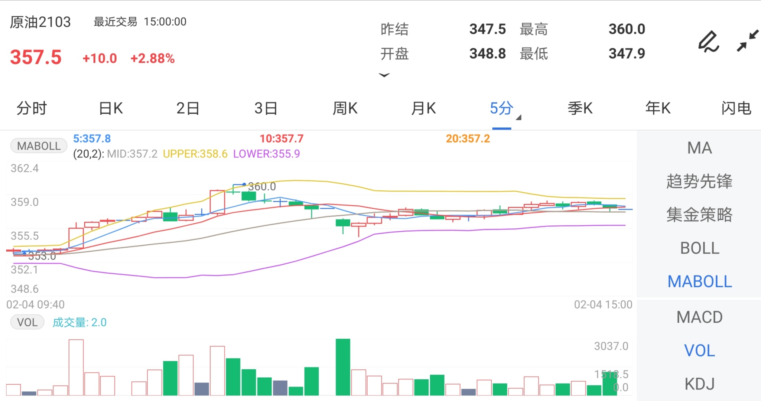Select the 3日 chart tab
761x401 pixels.
point(266,108)
